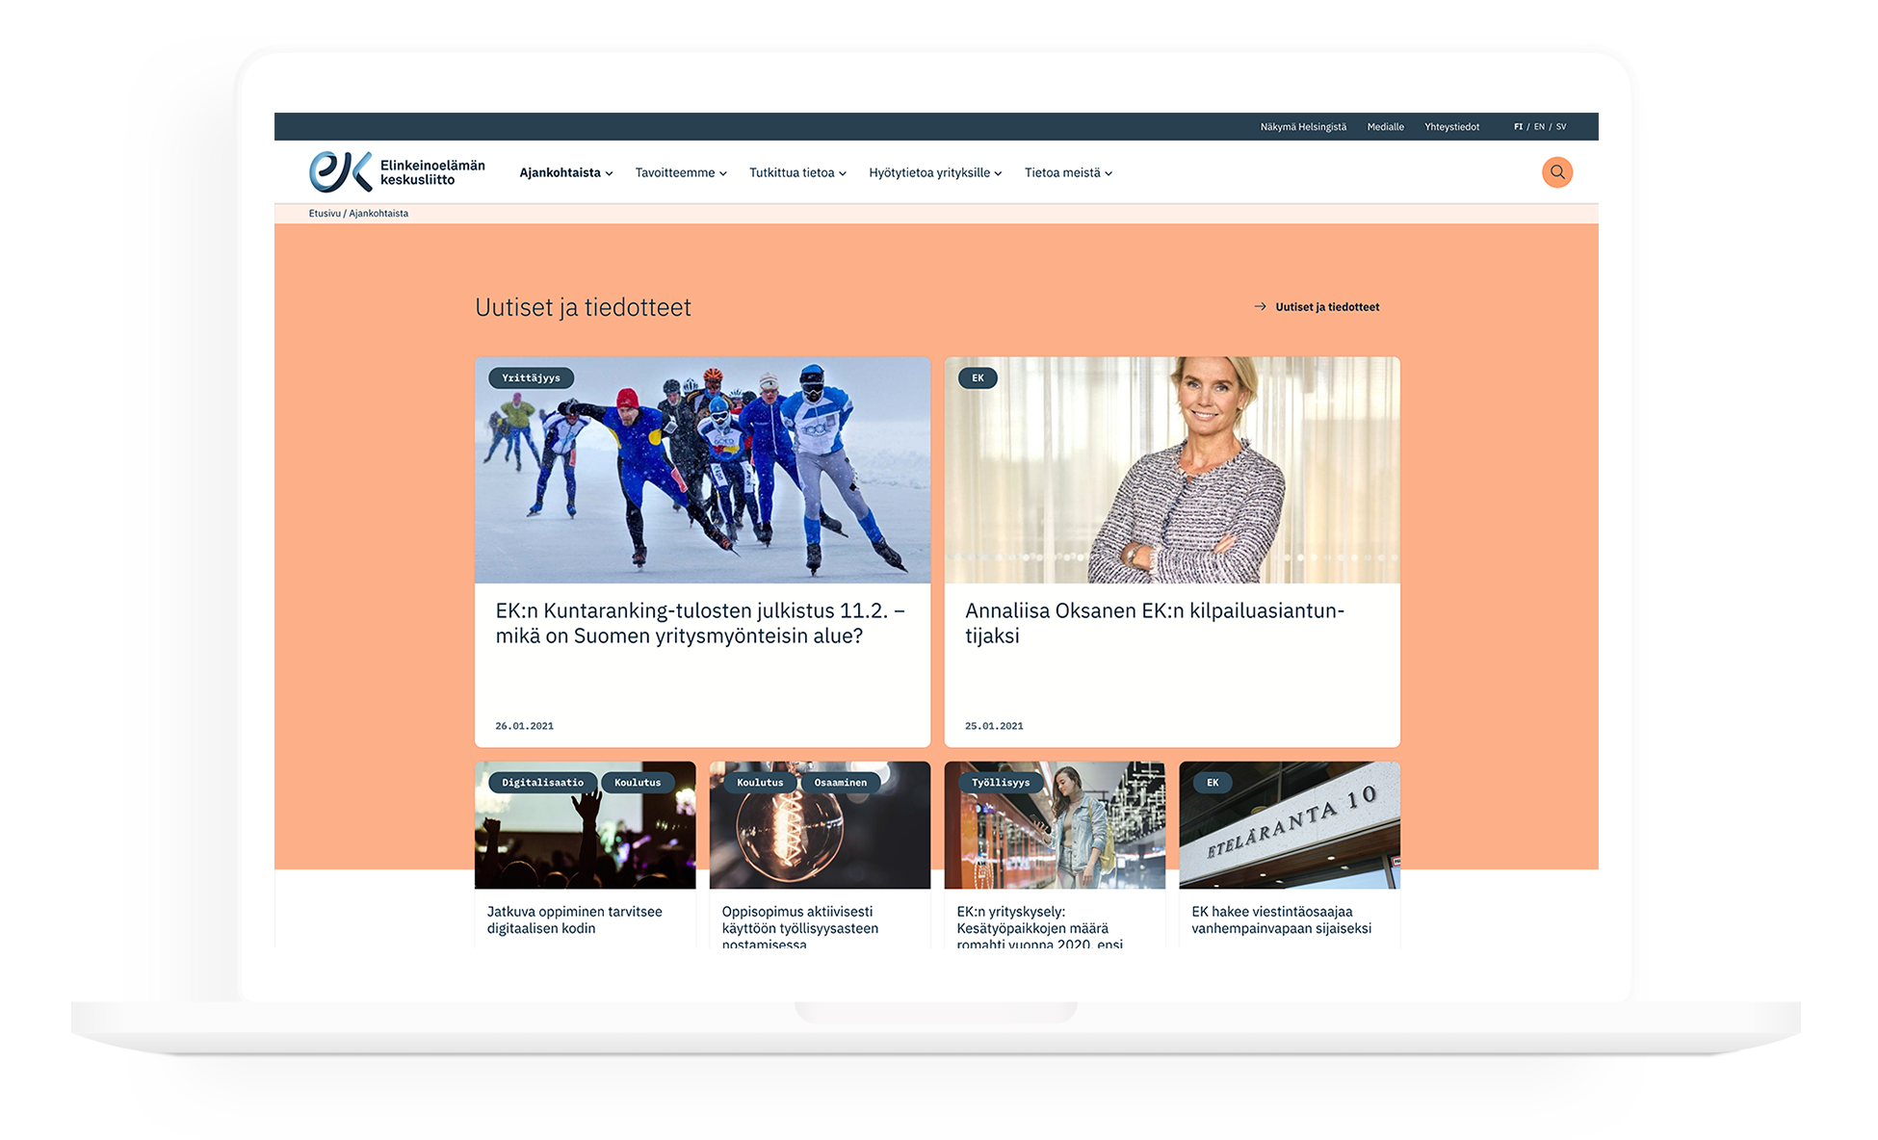This screenshot has width=1878, height=1140.
Task: Expand the Ajankohtaista dropdown menu
Action: [565, 173]
